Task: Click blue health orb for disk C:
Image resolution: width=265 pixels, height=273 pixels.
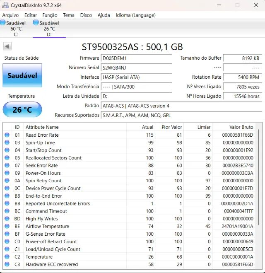Action: tap(3, 22)
